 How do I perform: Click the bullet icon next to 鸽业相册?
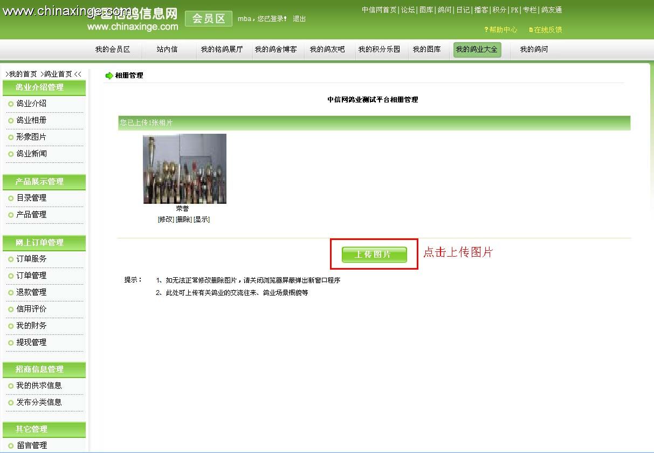(11, 120)
